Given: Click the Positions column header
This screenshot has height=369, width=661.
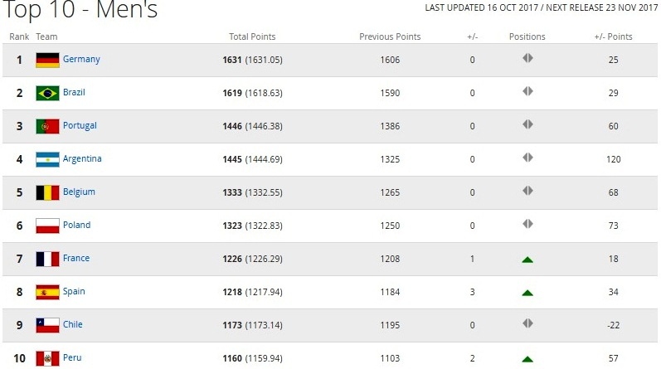Looking at the screenshot, I should 527,36.
